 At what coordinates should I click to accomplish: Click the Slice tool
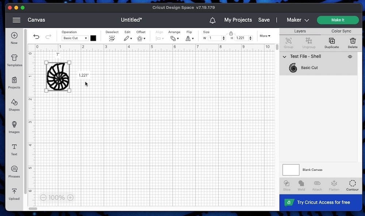(287, 185)
